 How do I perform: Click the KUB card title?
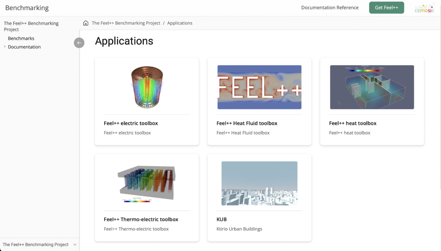click(222, 219)
